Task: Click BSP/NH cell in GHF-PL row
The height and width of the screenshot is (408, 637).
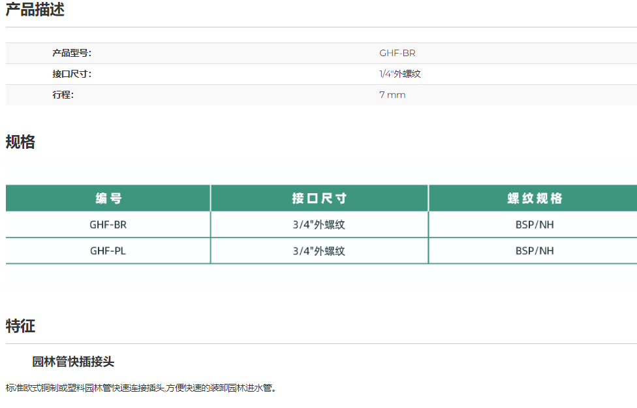Action: coord(535,251)
